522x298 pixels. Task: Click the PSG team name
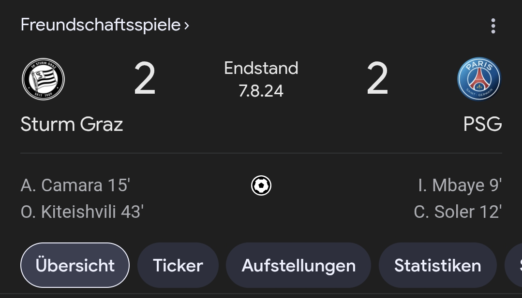pos(482,124)
